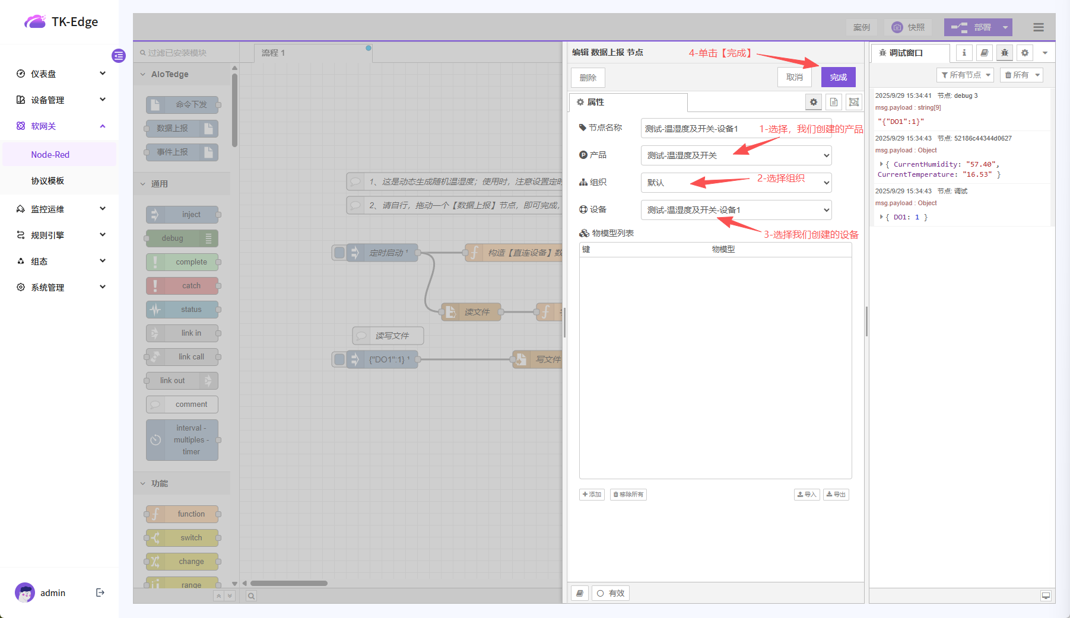Switch to the 流程 1 tab
The image size is (1070, 618).
pyautogui.click(x=274, y=53)
